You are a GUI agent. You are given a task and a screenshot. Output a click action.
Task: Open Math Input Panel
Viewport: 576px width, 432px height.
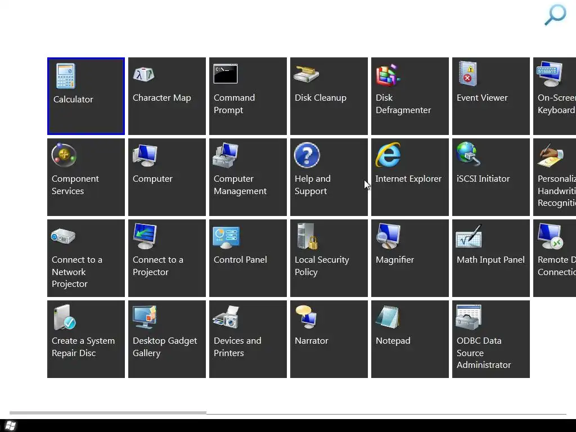click(491, 258)
